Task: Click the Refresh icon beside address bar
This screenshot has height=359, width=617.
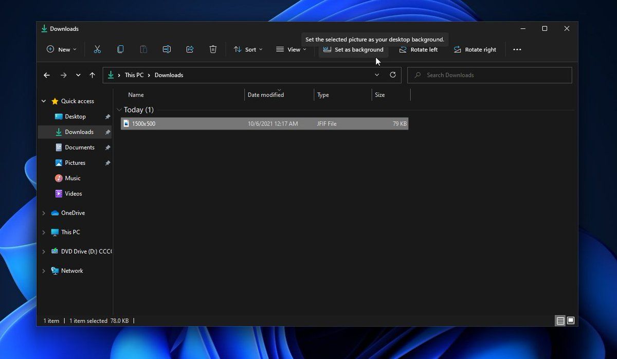Action: click(x=393, y=75)
